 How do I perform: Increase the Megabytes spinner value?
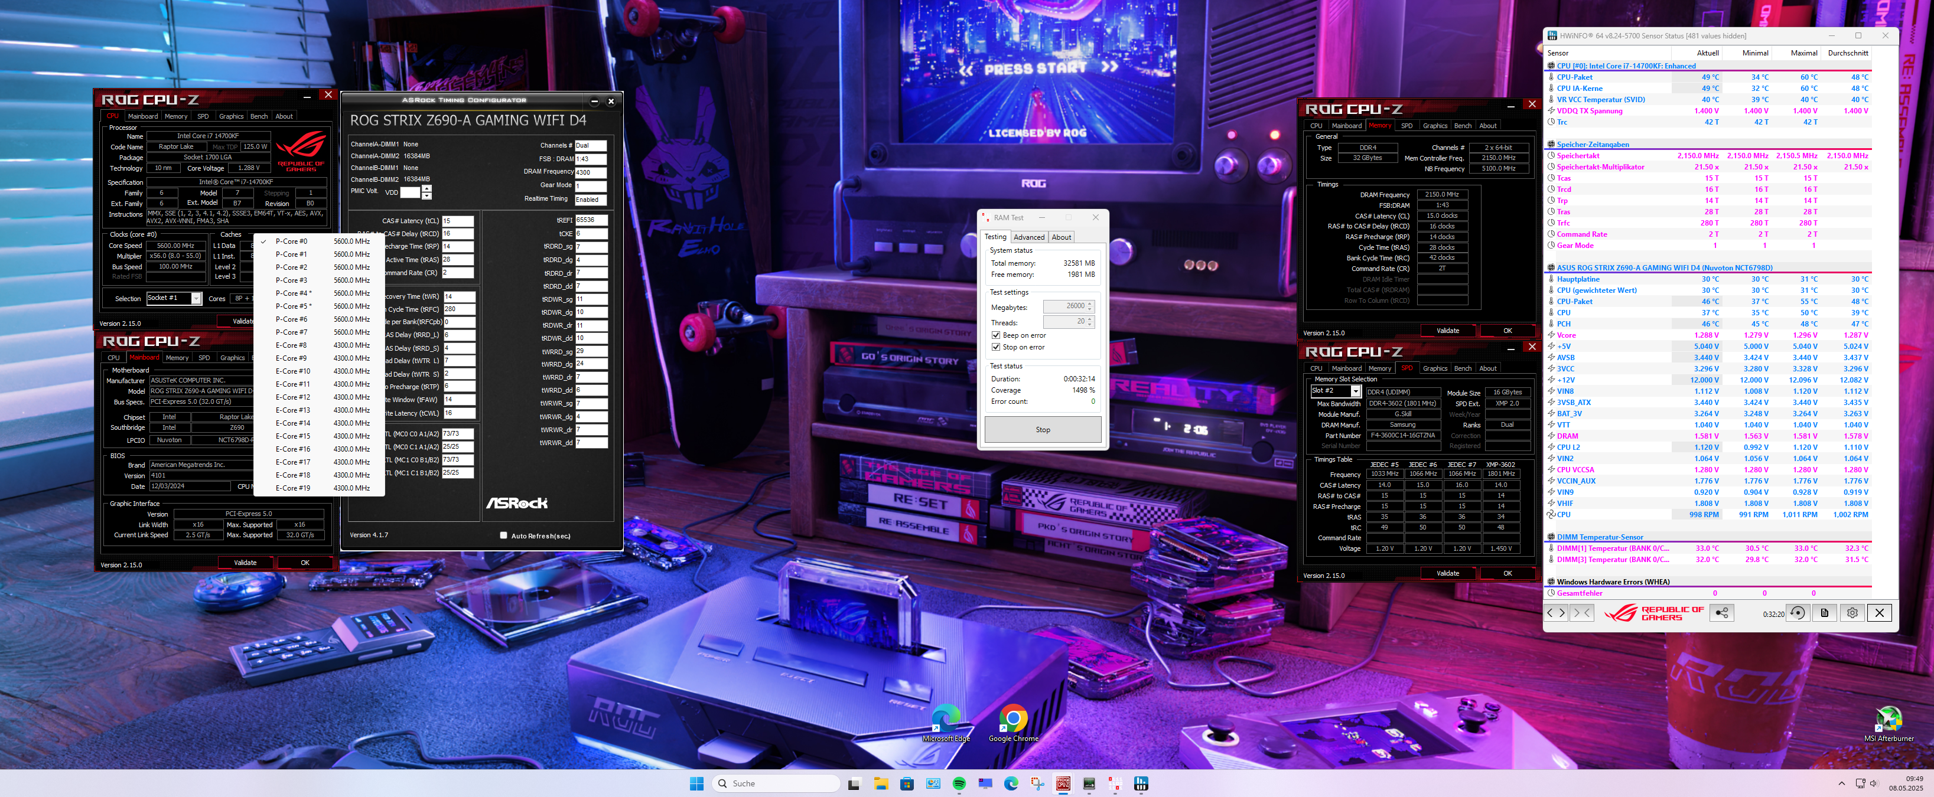pyautogui.click(x=1089, y=303)
